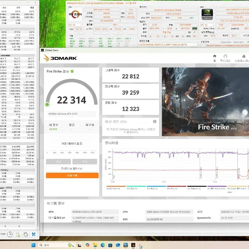Toggle the CPU temperature legend (teal) in chart
This screenshot has width=249, height=249.
click(x=136, y=188)
